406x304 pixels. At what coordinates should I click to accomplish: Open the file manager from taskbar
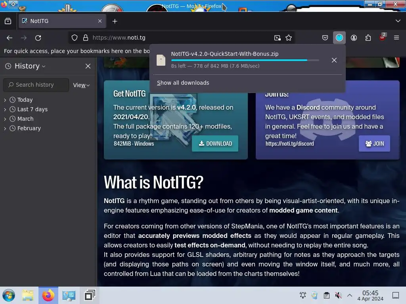point(28,295)
